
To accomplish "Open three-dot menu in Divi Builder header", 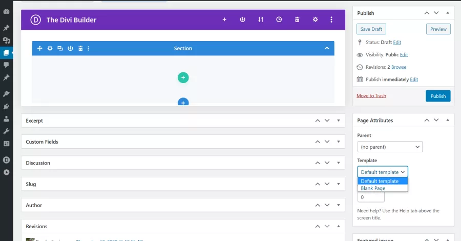I will 331,19.
